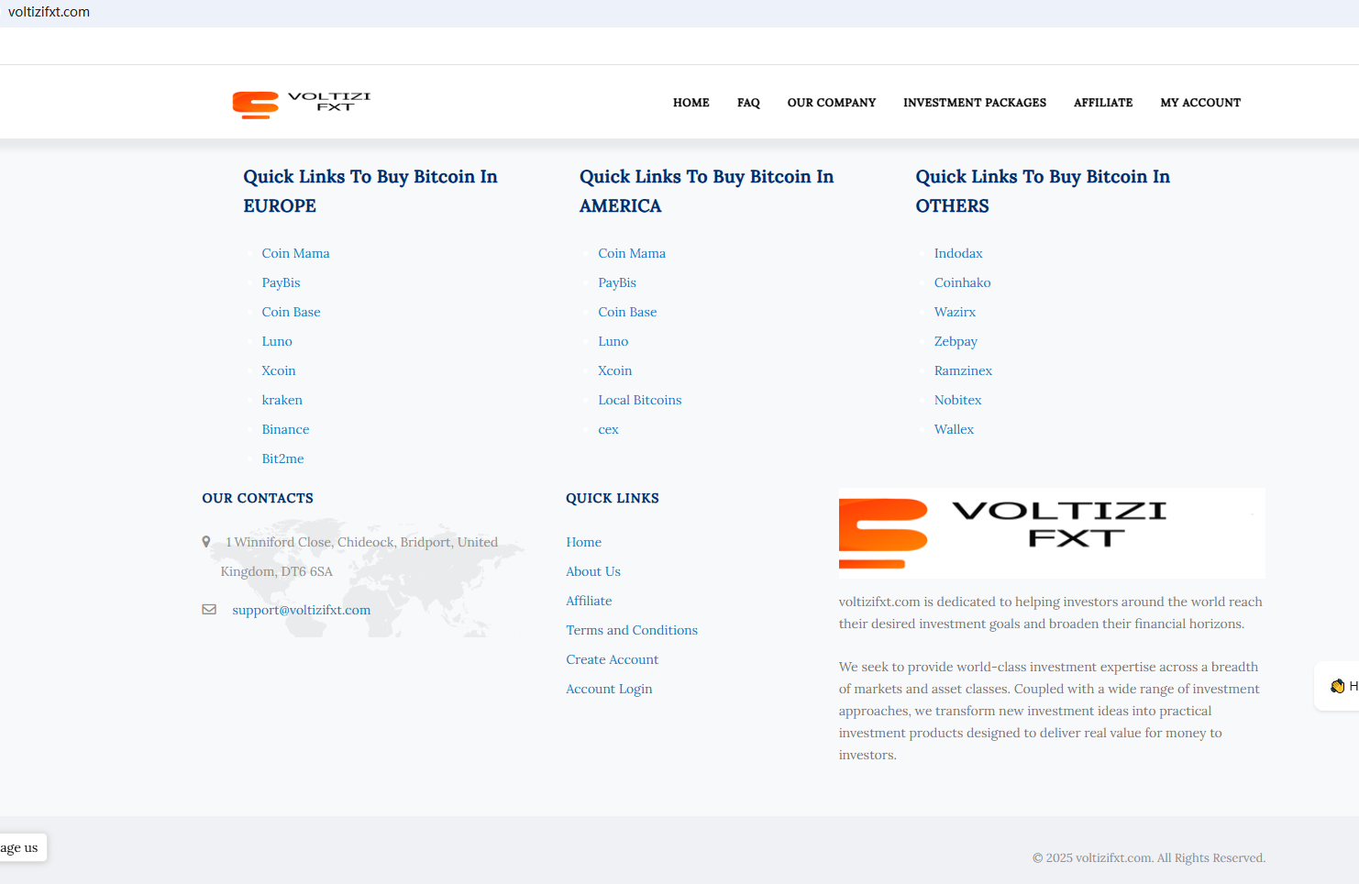Viewport: 1359px width, 884px height.
Task: Open Coin Base link under America
Action: pos(627,312)
